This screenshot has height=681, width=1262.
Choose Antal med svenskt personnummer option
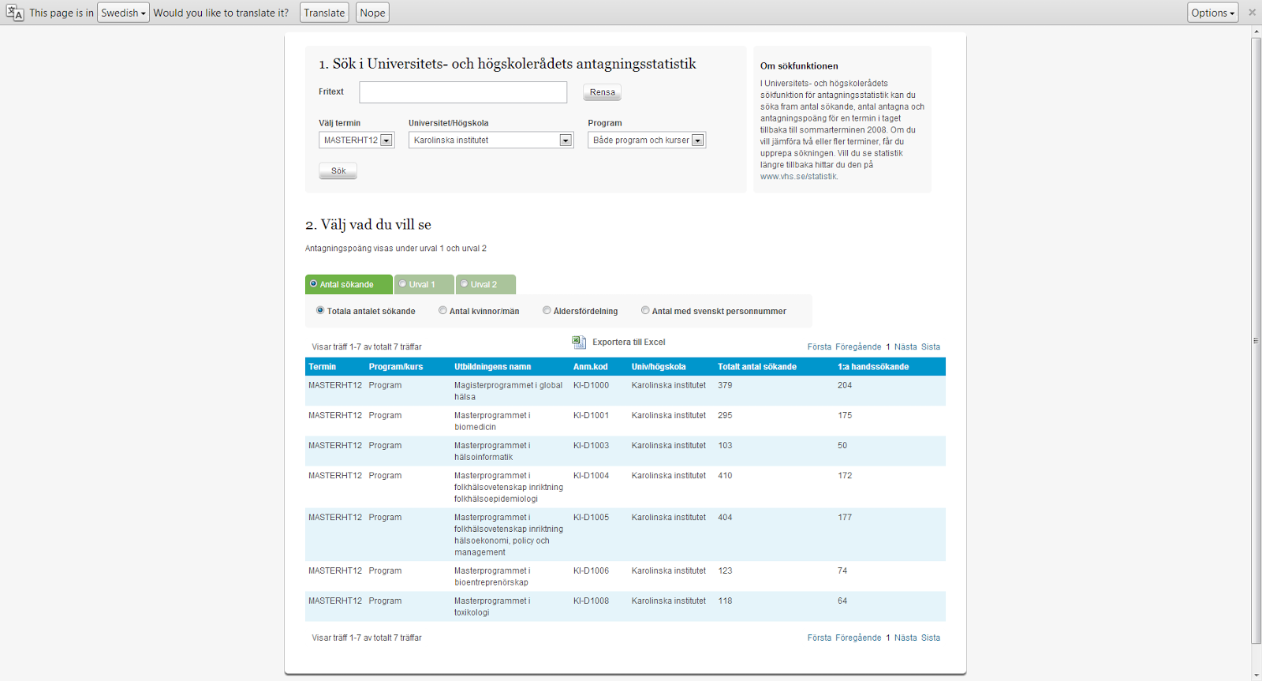coord(645,310)
